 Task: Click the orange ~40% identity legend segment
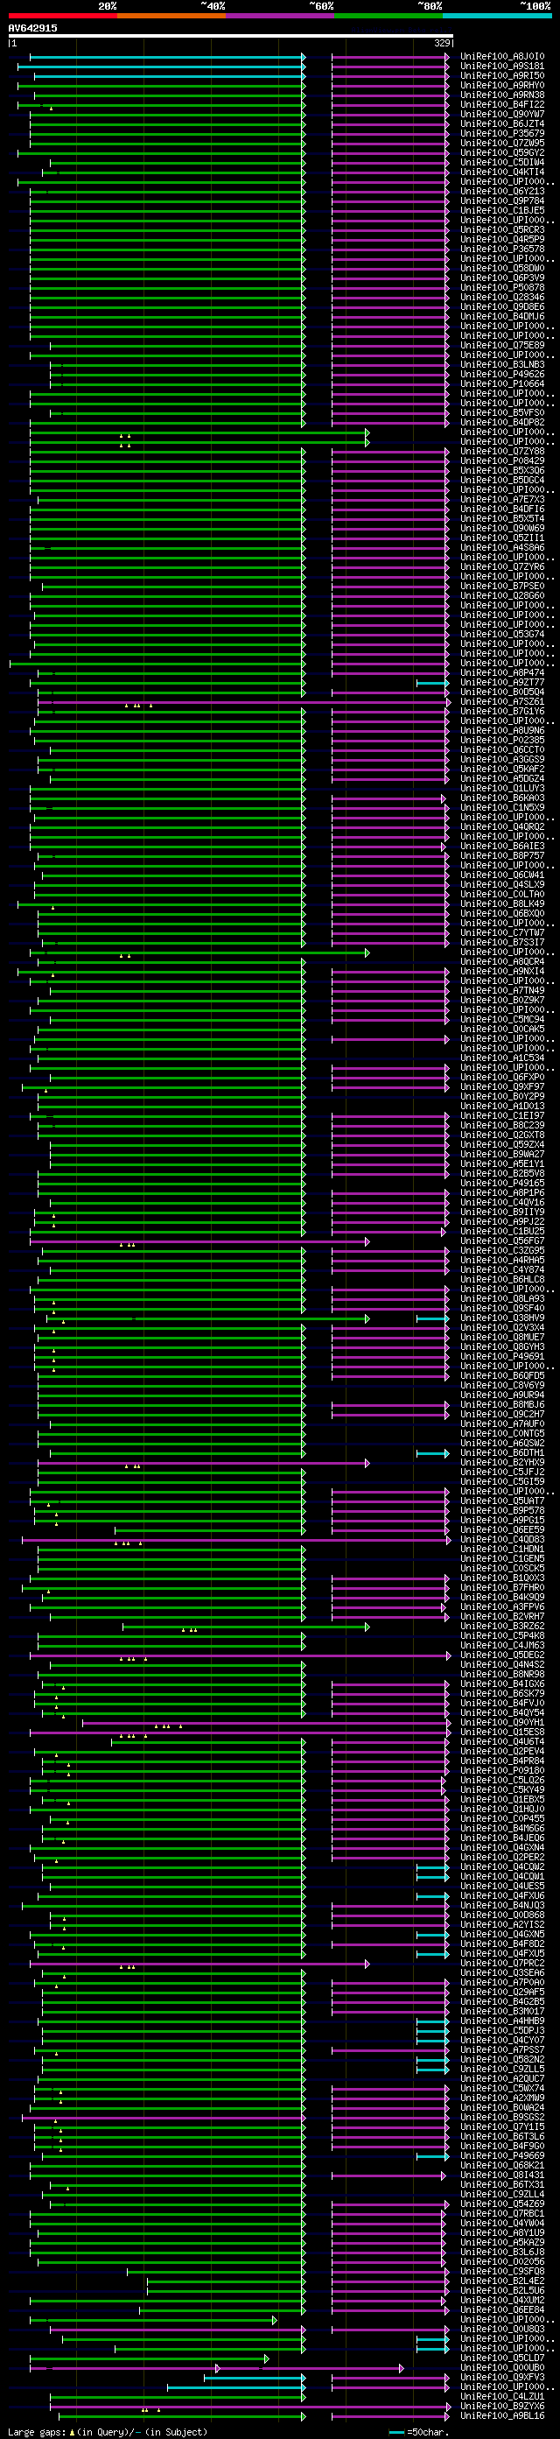(x=171, y=15)
